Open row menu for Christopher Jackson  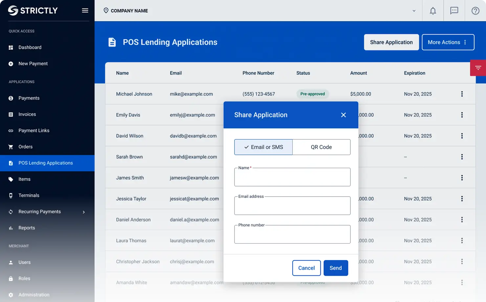(x=462, y=262)
